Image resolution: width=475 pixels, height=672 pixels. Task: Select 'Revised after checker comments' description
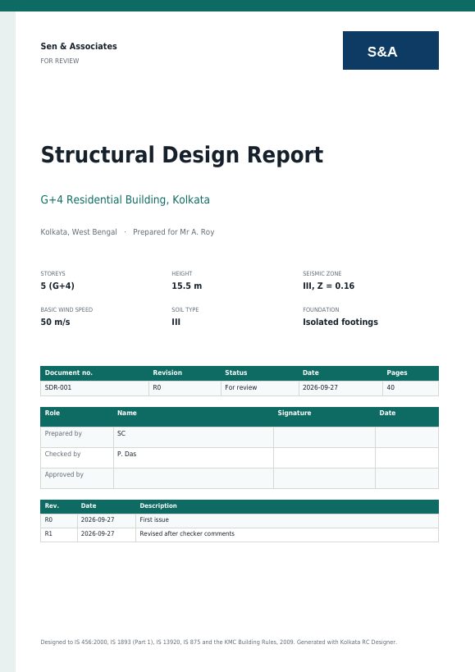(287, 534)
